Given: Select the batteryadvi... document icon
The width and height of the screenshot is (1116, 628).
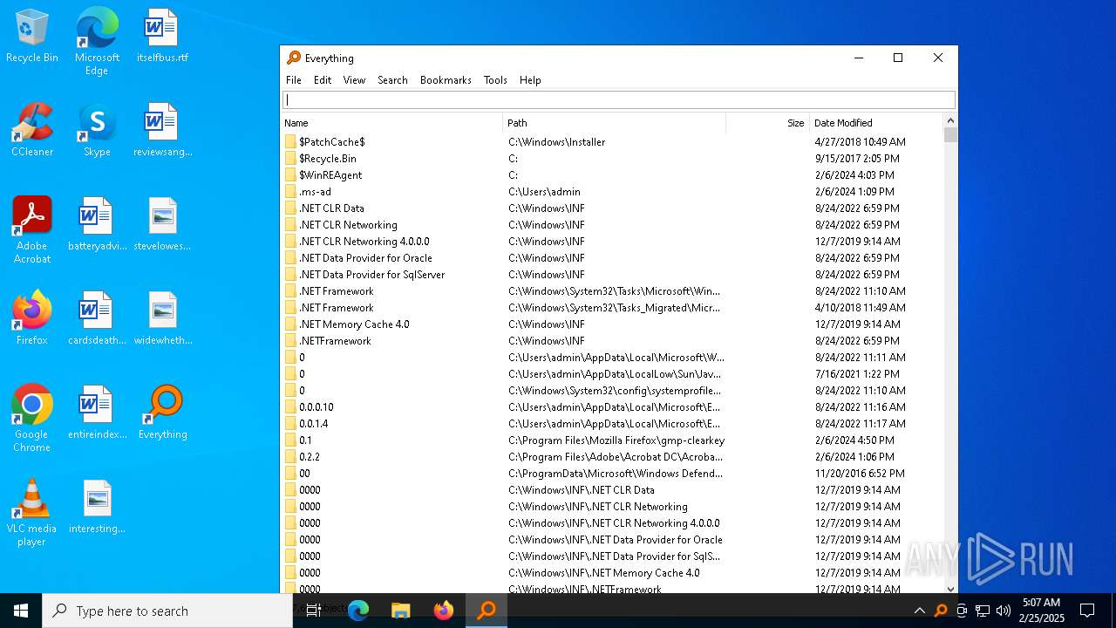Looking at the screenshot, I should click(97, 225).
